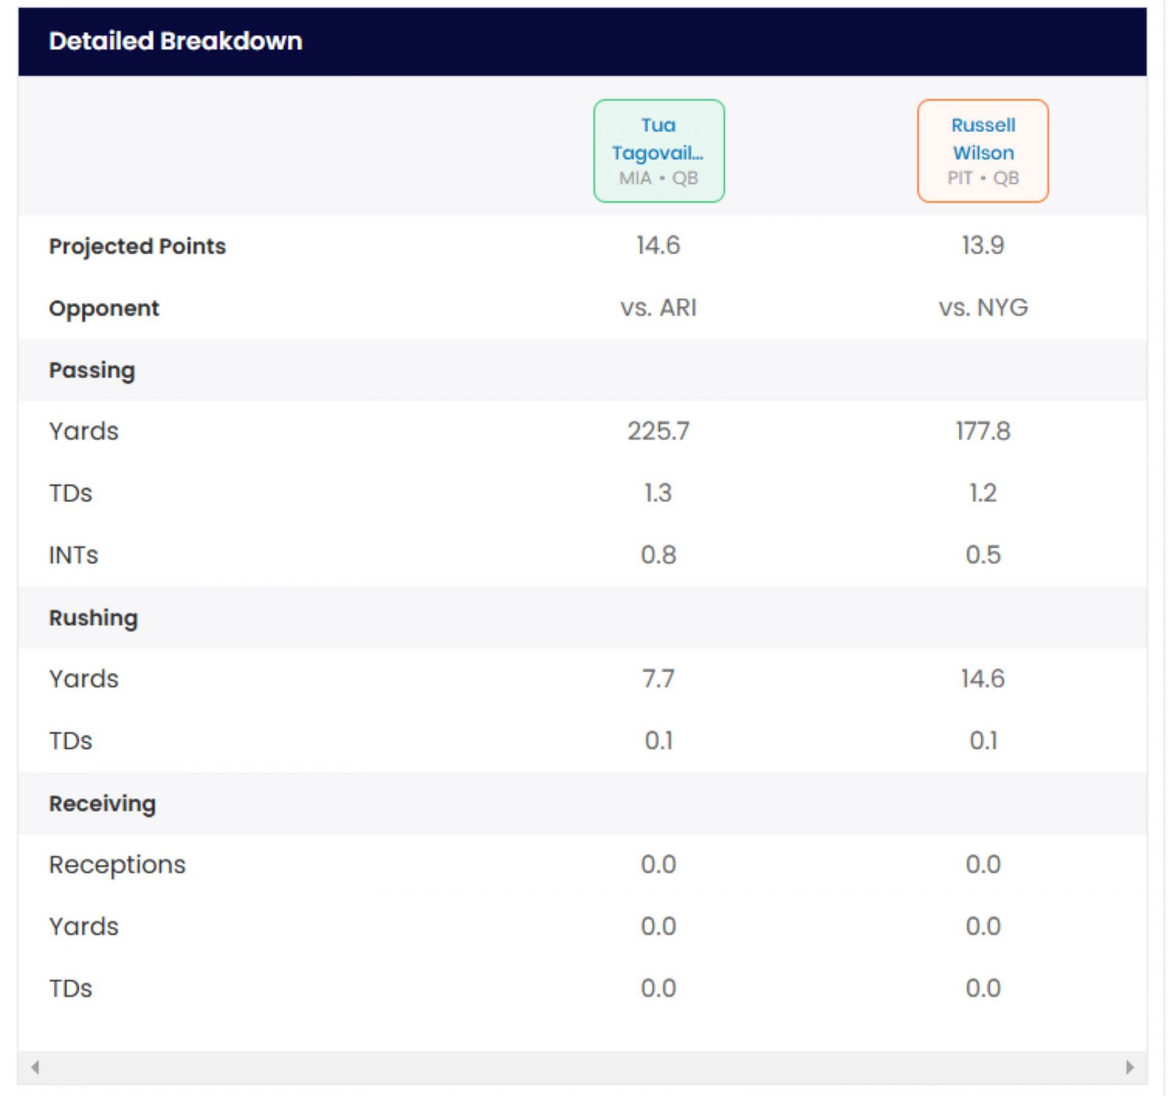Click the Passing section header
The height and width of the screenshot is (1096, 1173).
[92, 370]
